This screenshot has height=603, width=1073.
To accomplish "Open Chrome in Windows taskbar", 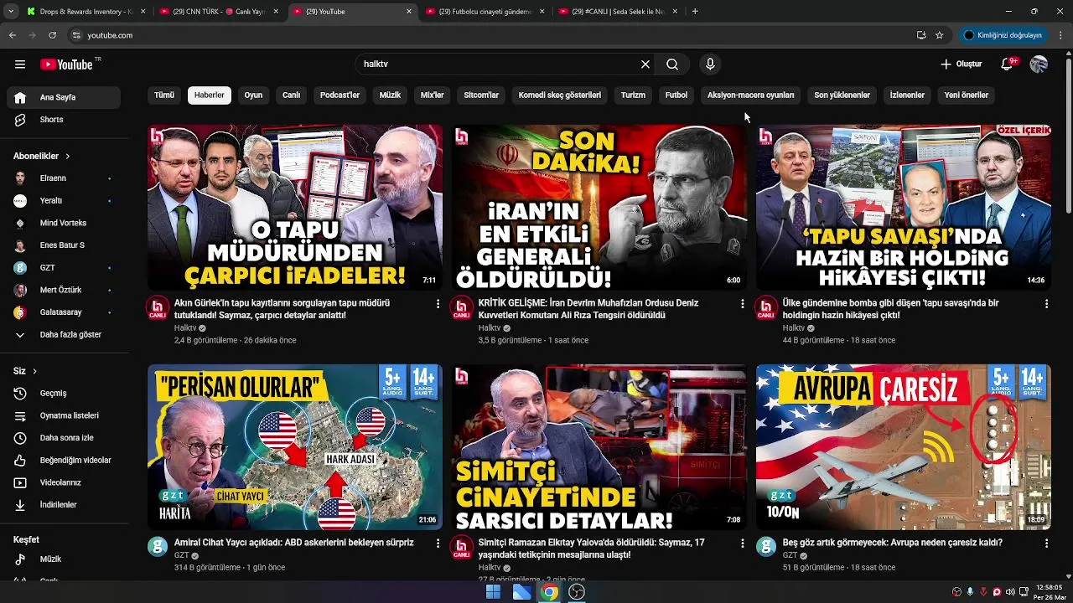I will (x=549, y=592).
